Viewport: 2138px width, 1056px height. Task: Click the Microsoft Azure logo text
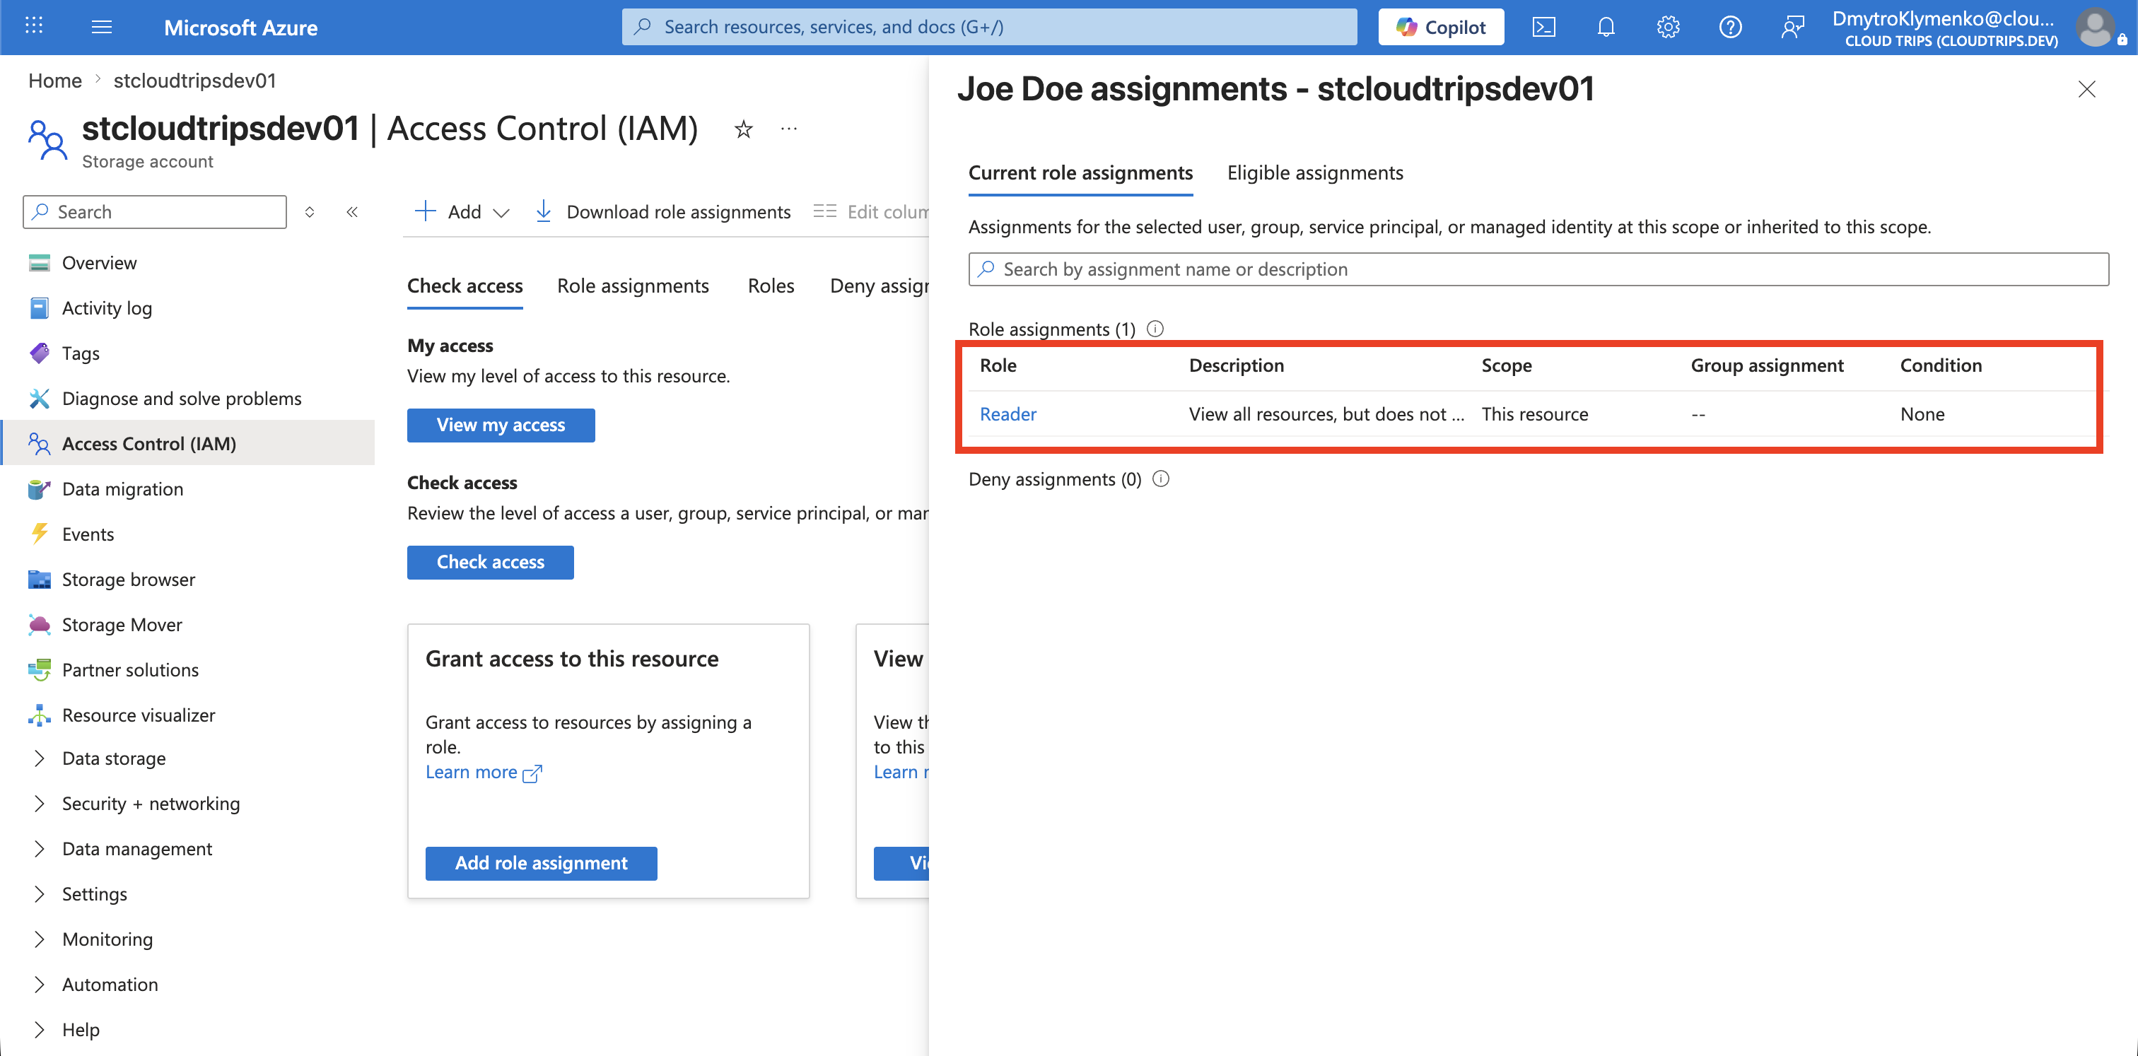240,28
